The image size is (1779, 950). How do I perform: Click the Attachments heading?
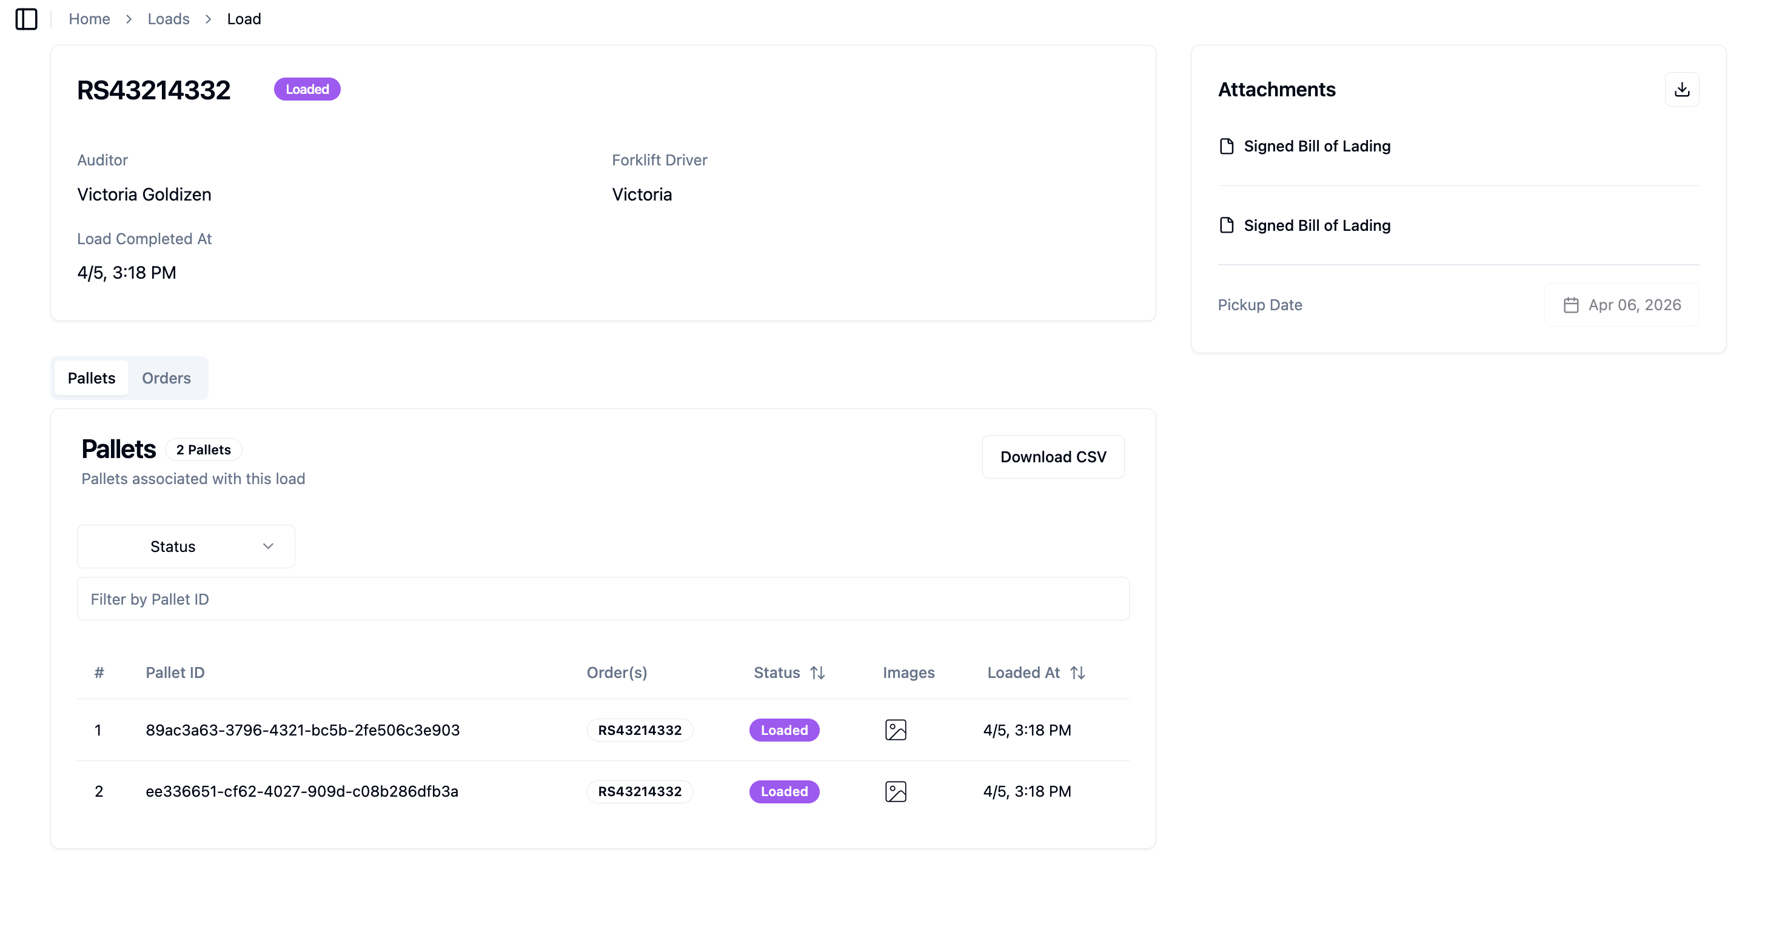tap(1276, 90)
